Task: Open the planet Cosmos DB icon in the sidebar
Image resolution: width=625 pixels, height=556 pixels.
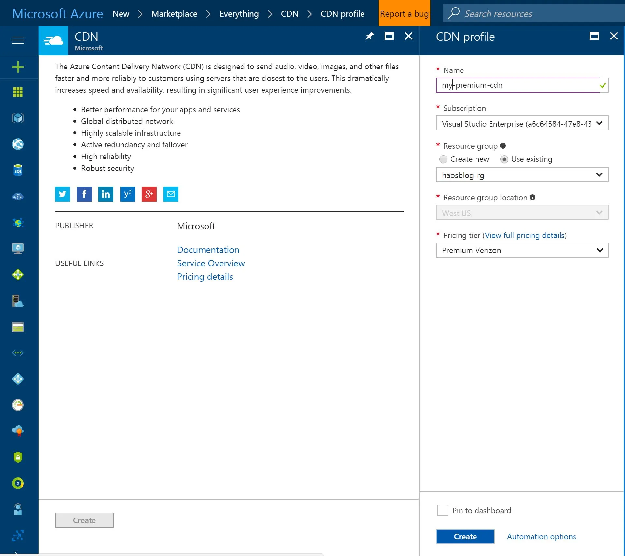Action: tap(18, 222)
